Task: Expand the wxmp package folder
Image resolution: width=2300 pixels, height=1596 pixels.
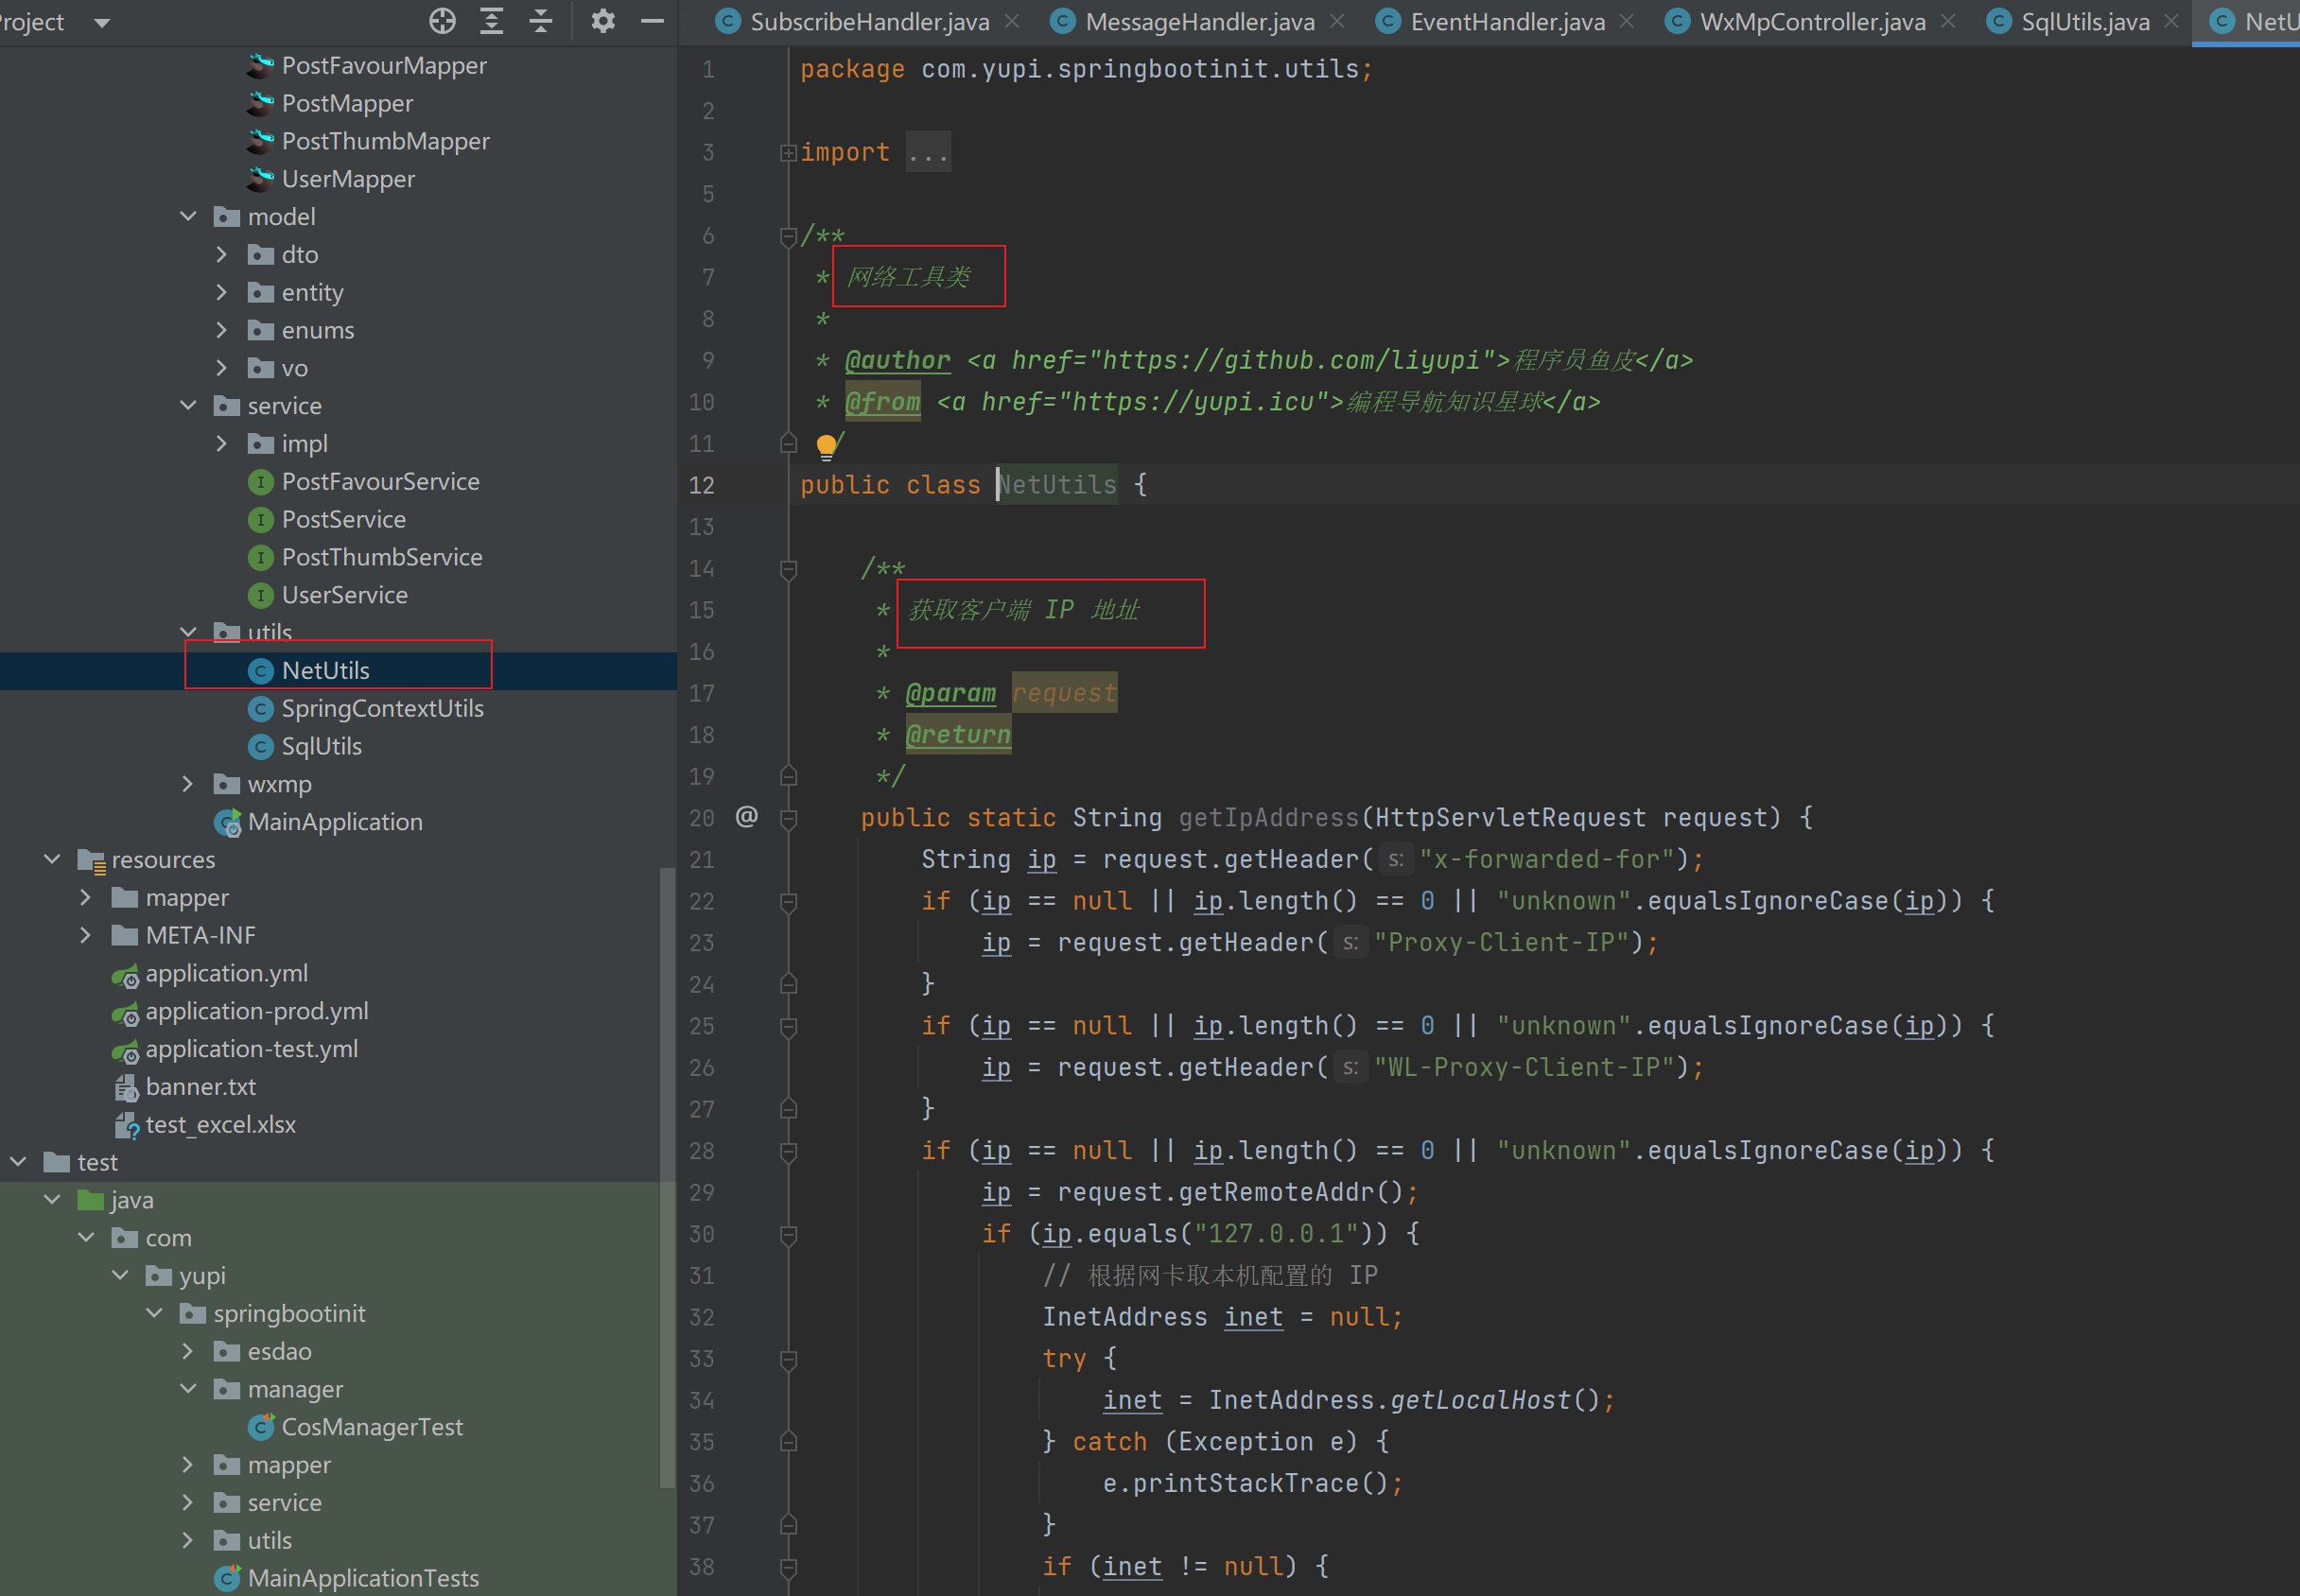Action: 188,785
